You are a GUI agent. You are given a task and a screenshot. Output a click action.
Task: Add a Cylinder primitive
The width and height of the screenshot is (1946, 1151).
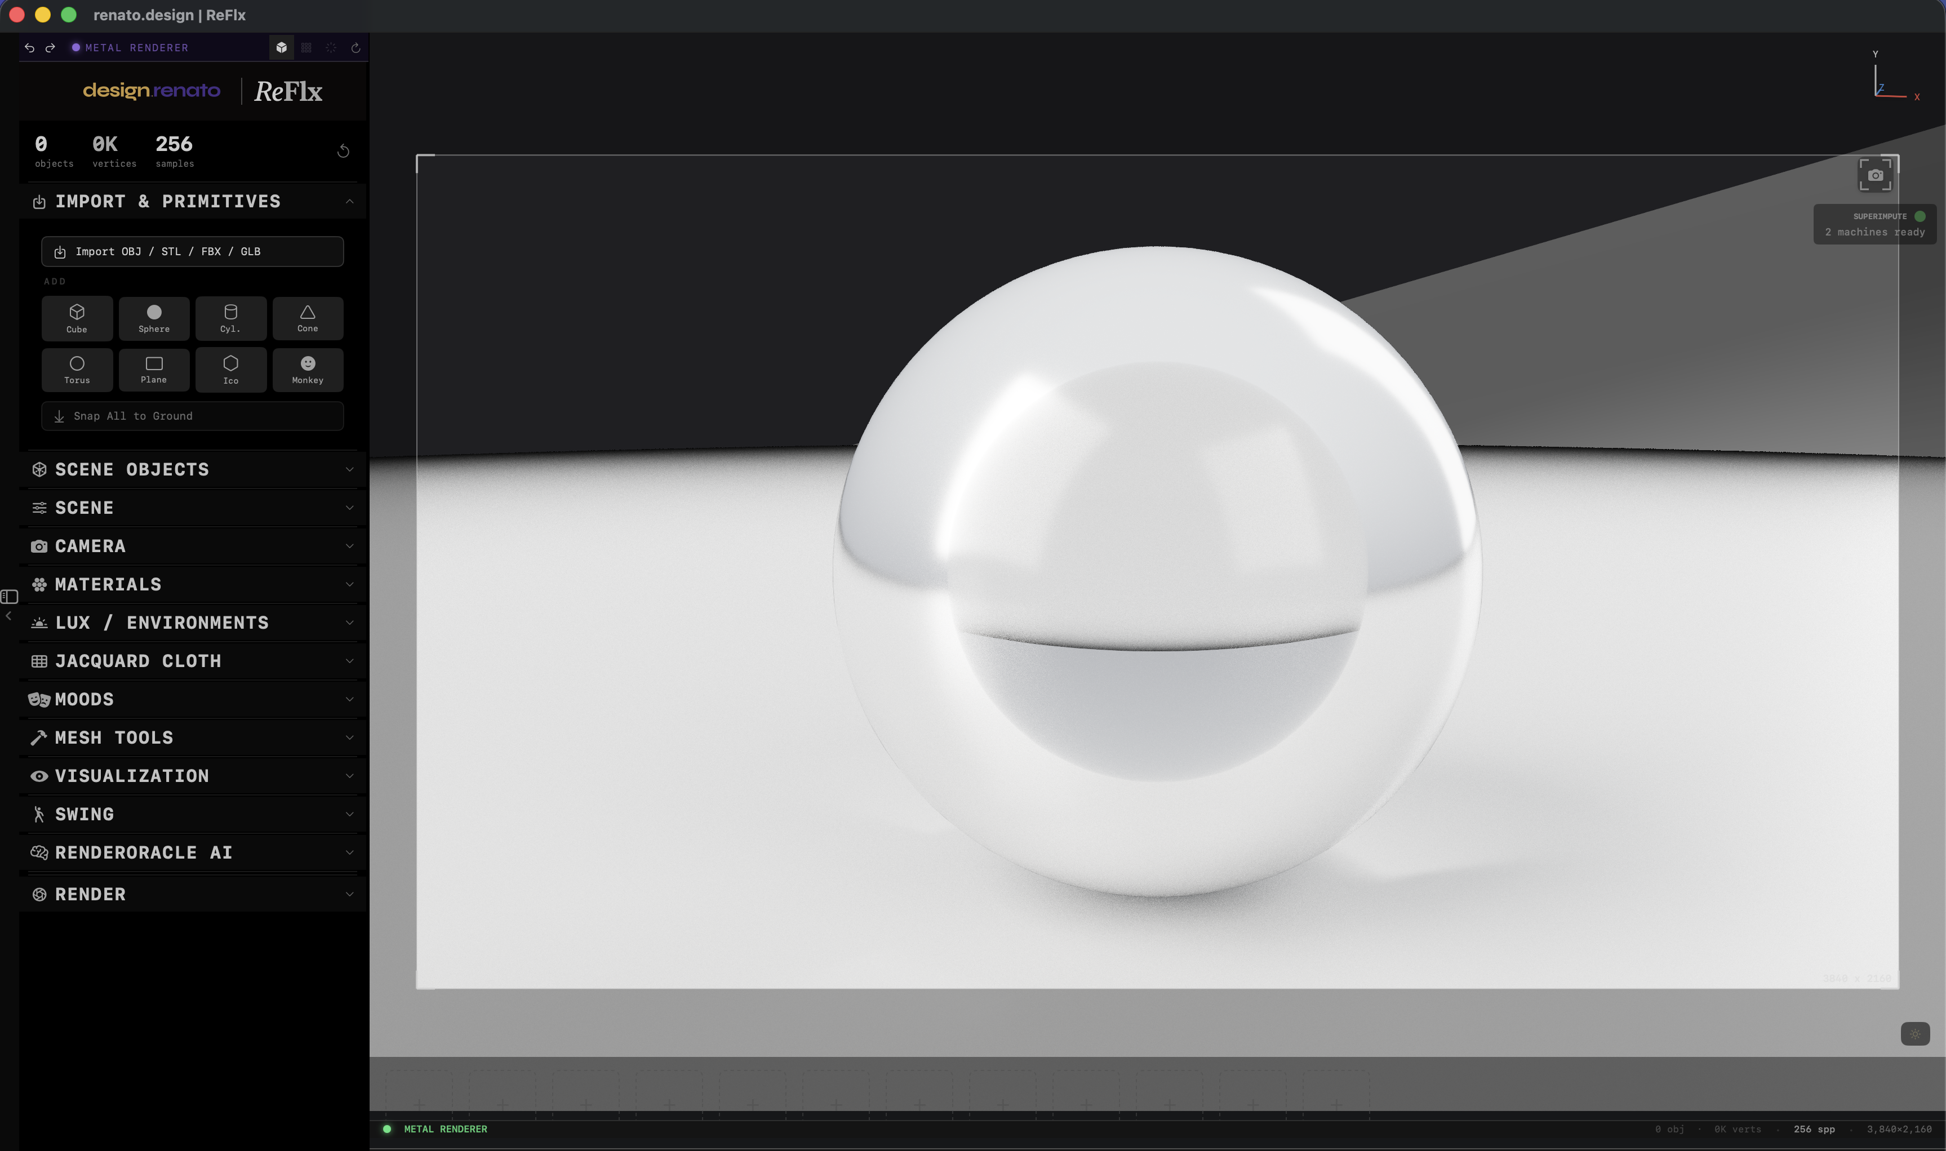point(230,318)
